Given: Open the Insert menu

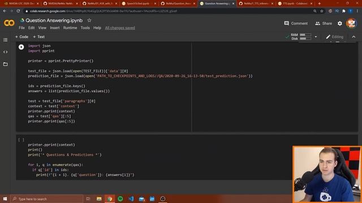Looking at the screenshot, I should [55, 28].
